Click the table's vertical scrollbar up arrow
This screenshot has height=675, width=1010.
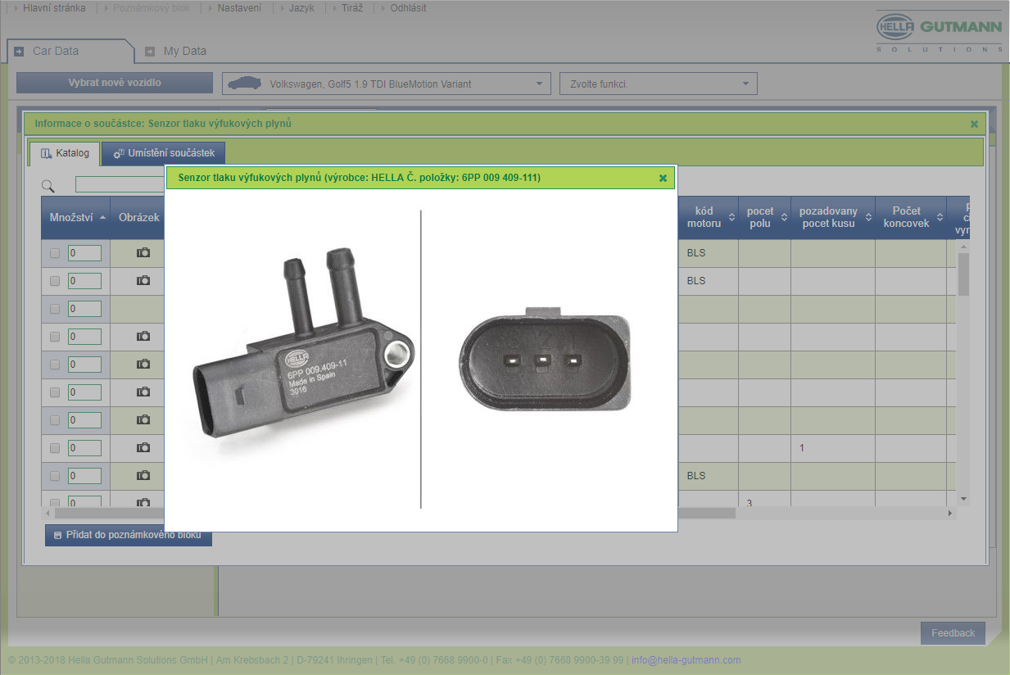pos(963,246)
